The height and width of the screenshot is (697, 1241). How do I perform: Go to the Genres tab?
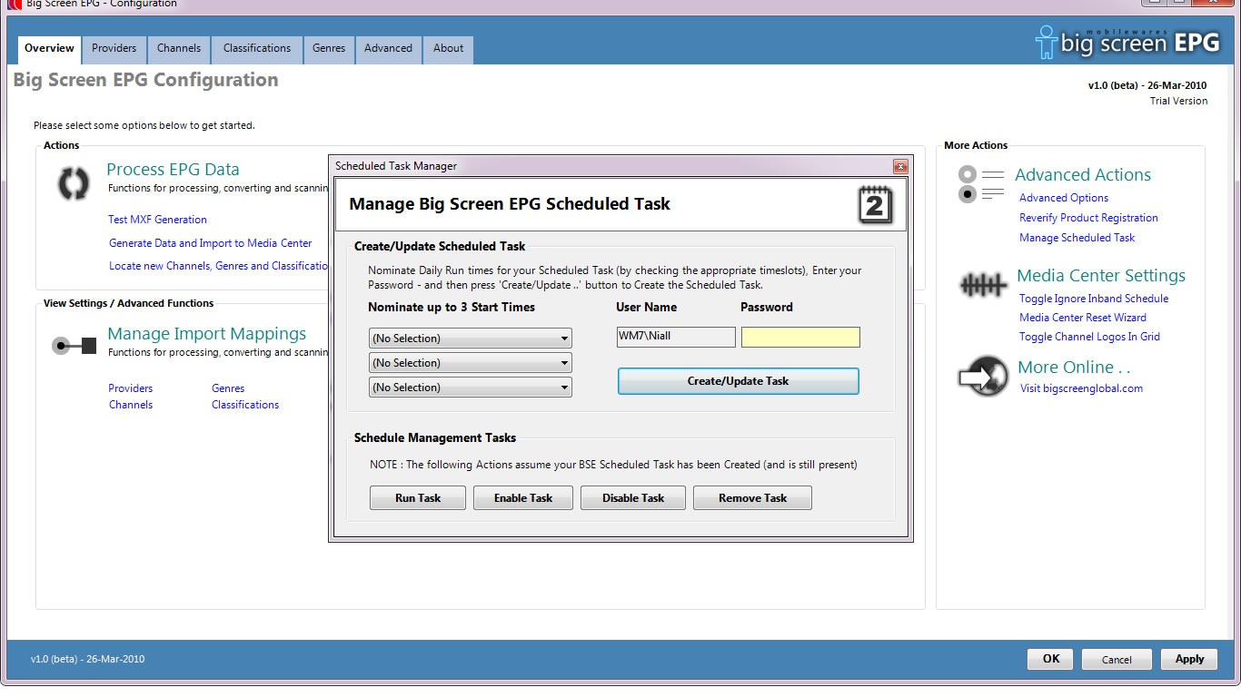pos(329,49)
